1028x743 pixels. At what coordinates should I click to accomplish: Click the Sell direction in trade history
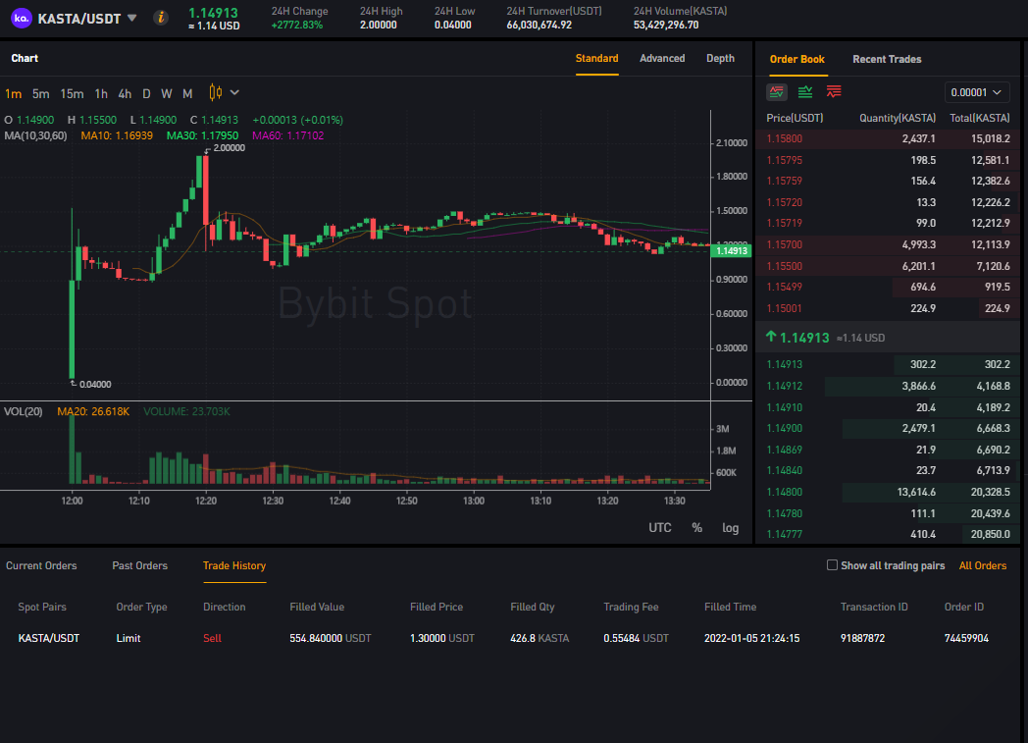(213, 638)
